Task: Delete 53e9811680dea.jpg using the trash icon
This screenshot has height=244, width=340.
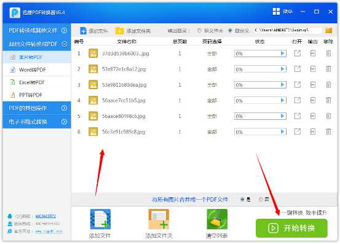Action: (x=328, y=85)
